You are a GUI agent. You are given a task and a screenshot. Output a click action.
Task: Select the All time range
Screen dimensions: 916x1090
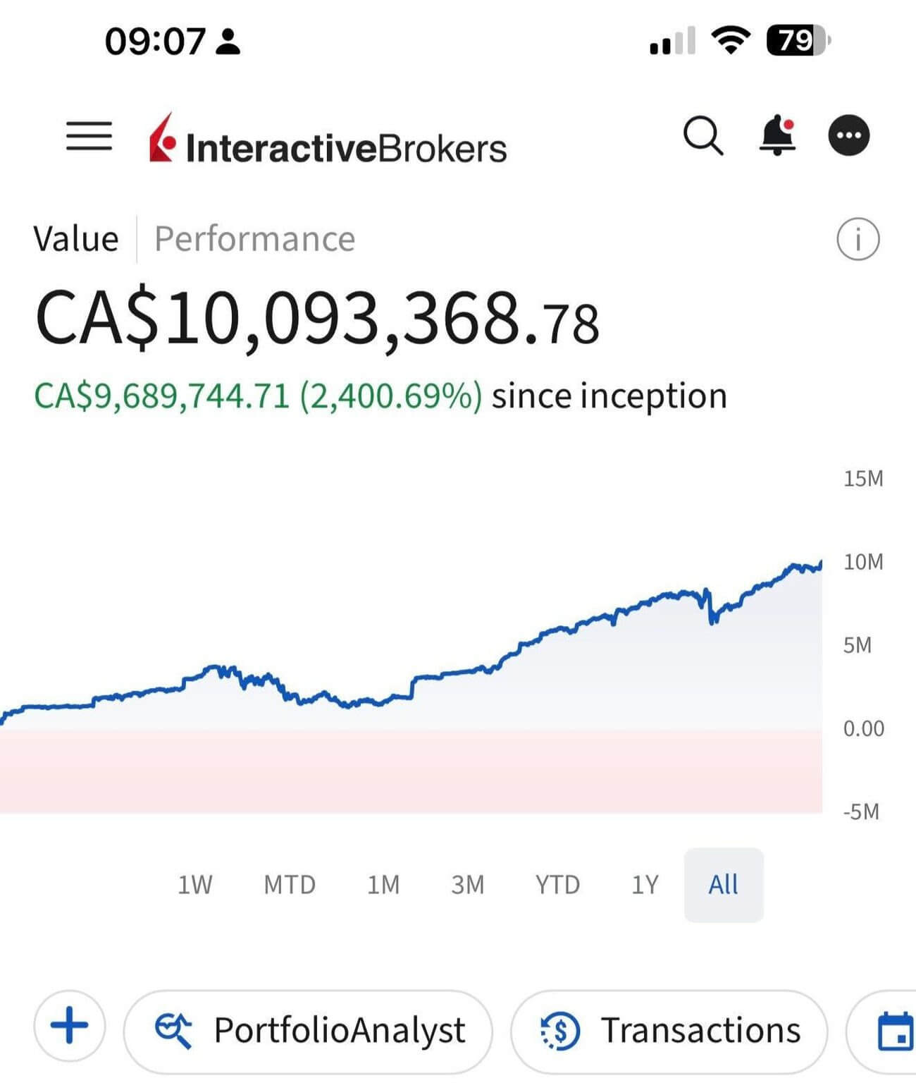pyautogui.click(x=723, y=884)
